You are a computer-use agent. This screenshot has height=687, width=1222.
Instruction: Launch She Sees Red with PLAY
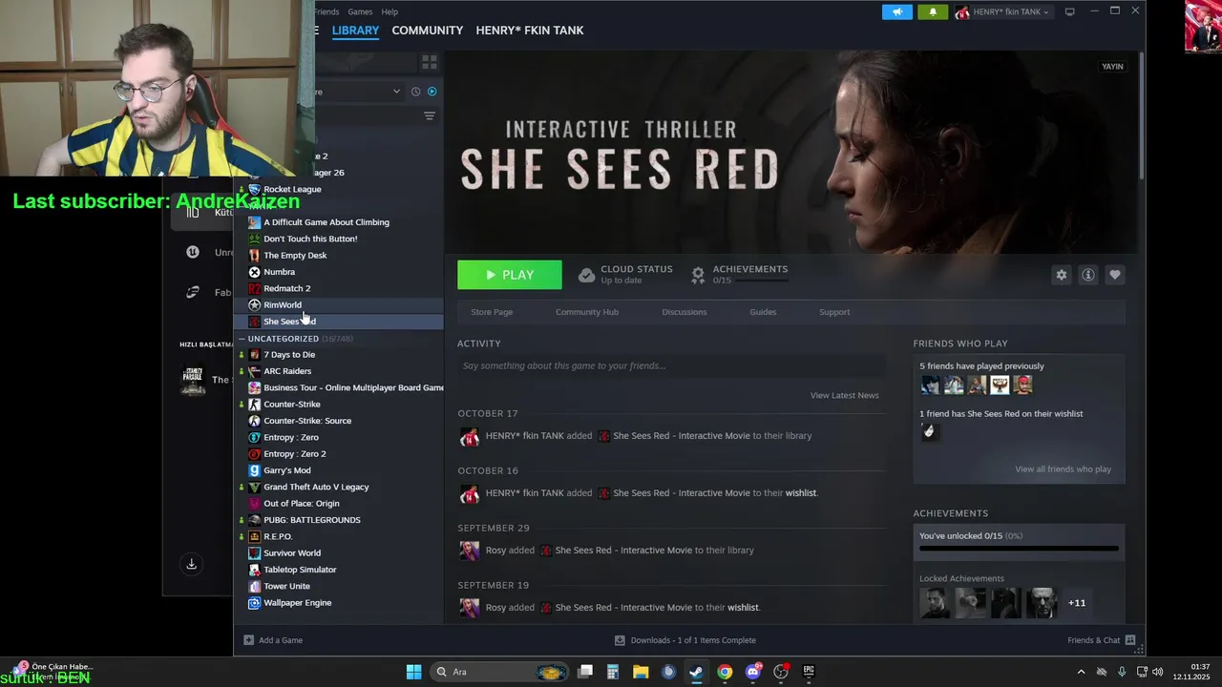510,275
